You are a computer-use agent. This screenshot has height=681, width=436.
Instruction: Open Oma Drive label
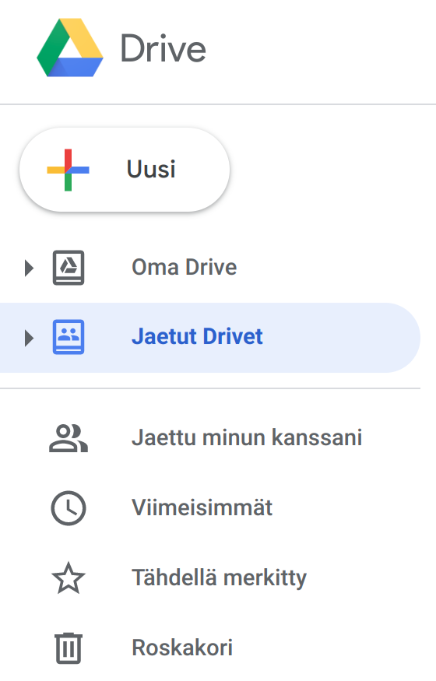pos(184,267)
